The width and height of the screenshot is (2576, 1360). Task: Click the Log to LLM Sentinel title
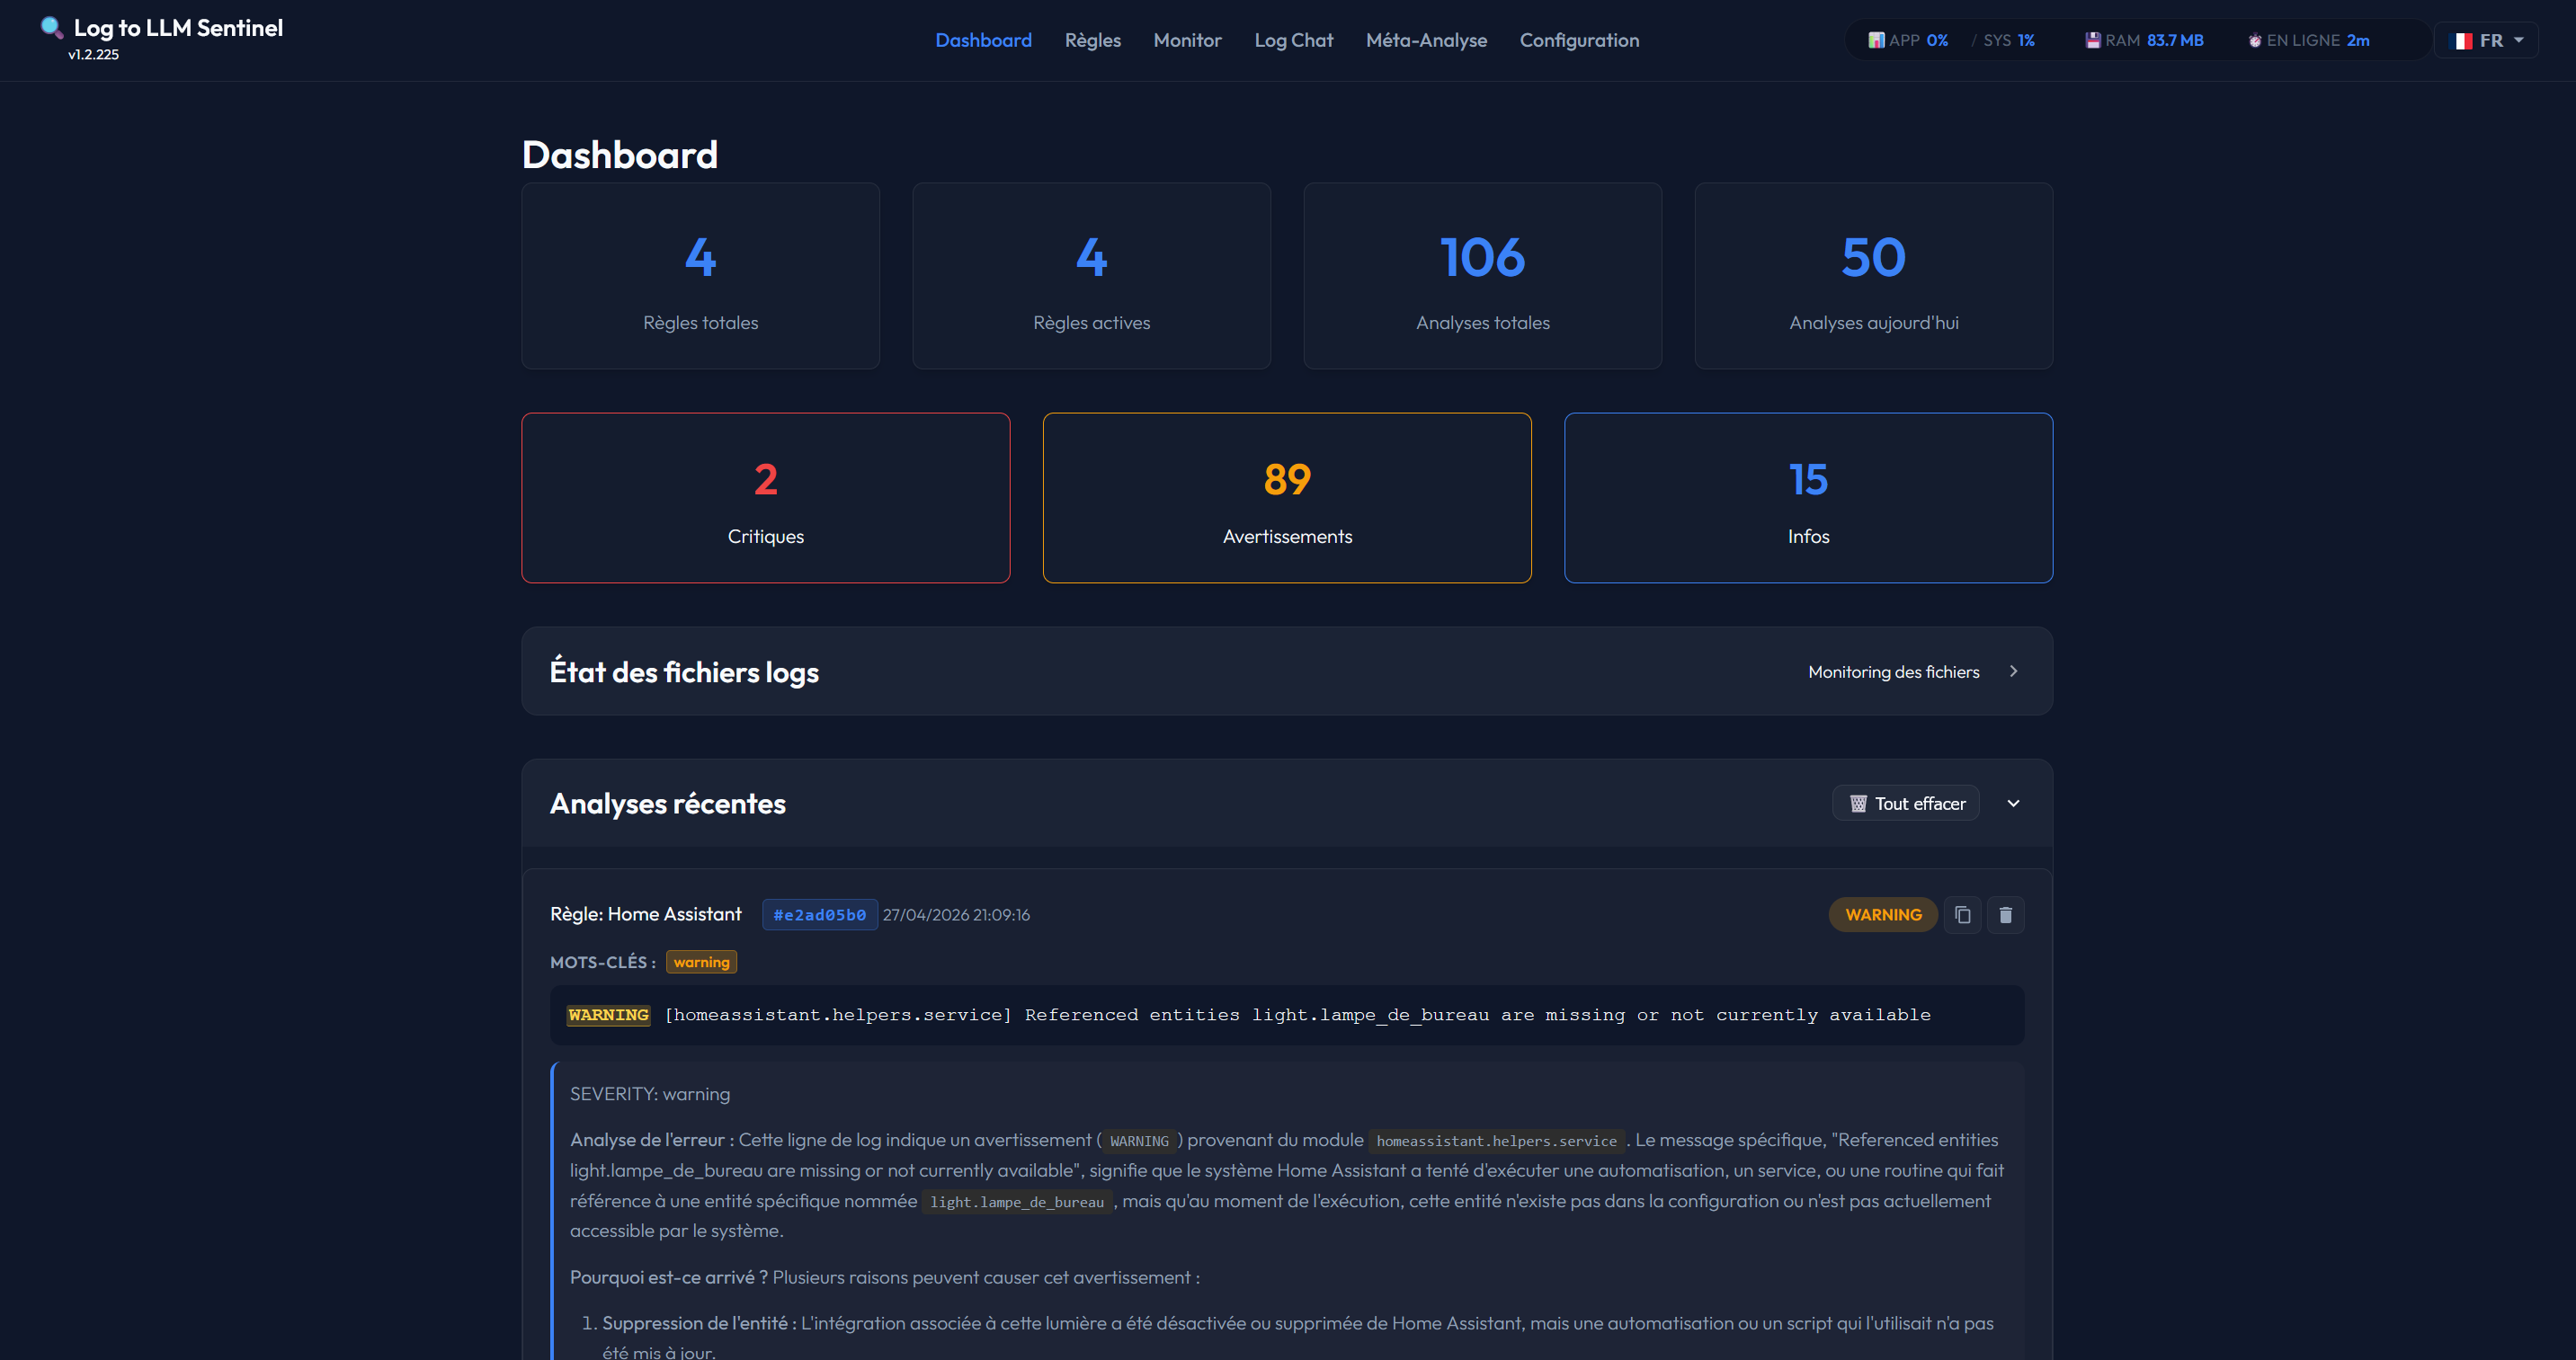click(178, 28)
